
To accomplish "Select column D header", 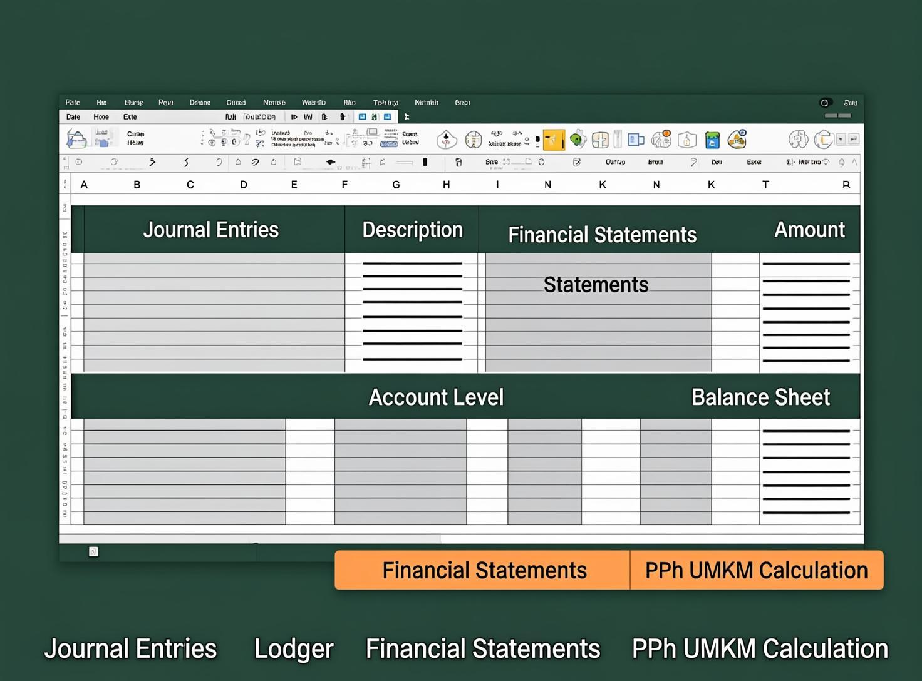I will (244, 185).
